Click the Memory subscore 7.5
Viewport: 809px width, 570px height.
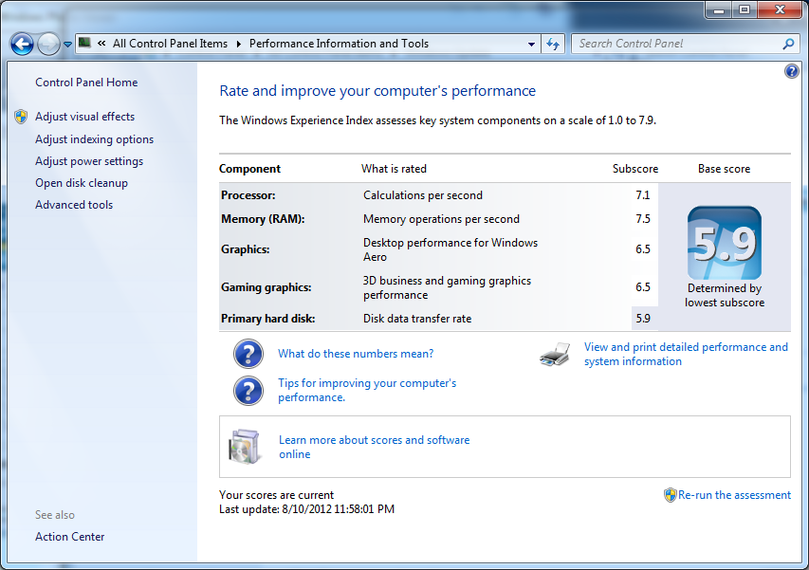pos(643,219)
